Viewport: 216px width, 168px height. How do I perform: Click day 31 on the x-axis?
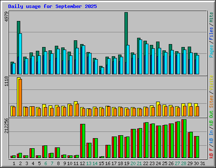coord(202,163)
